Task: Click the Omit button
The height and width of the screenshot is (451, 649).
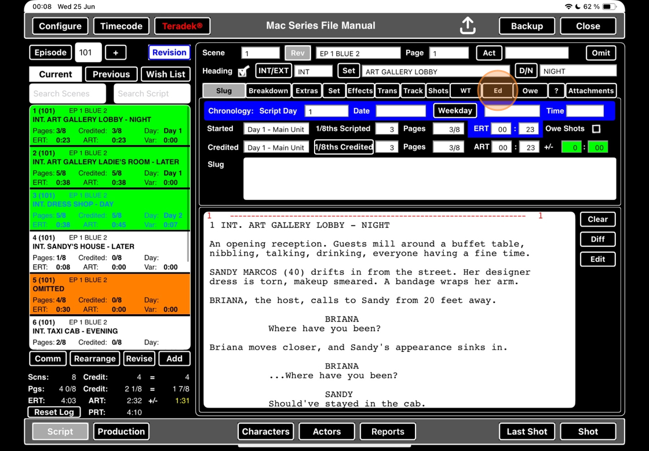Action: (600, 53)
